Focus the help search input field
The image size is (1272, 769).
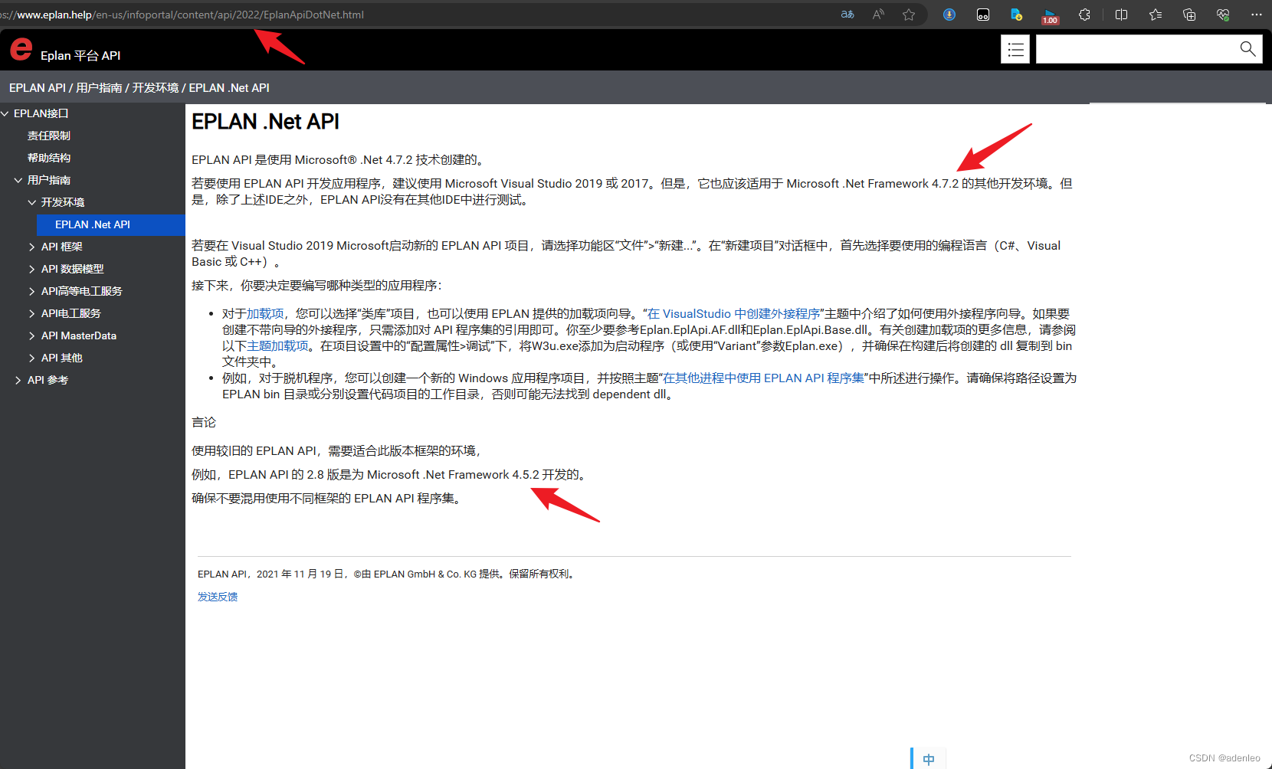[1136, 49]
